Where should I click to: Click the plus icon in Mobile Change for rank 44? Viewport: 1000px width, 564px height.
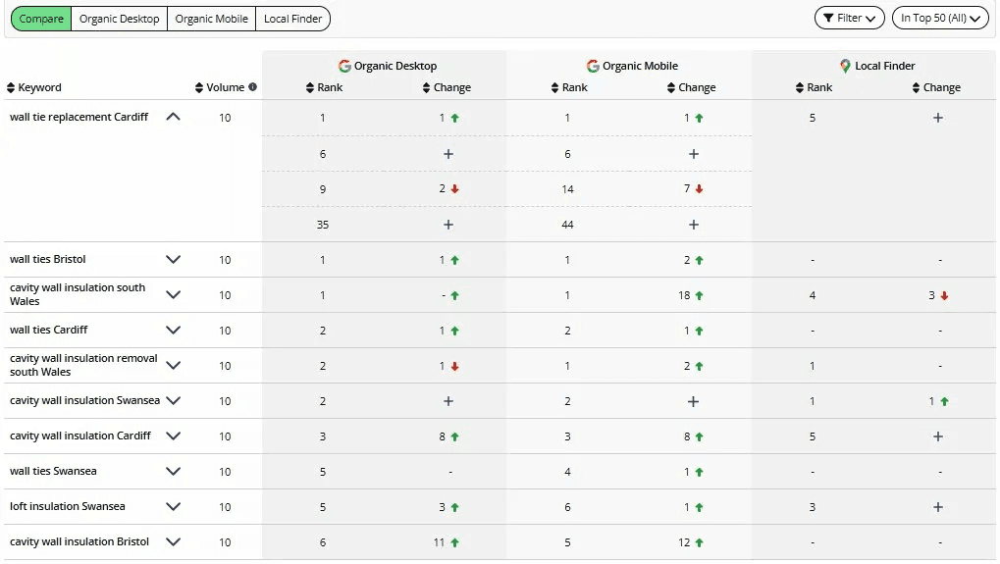point(693,225)
